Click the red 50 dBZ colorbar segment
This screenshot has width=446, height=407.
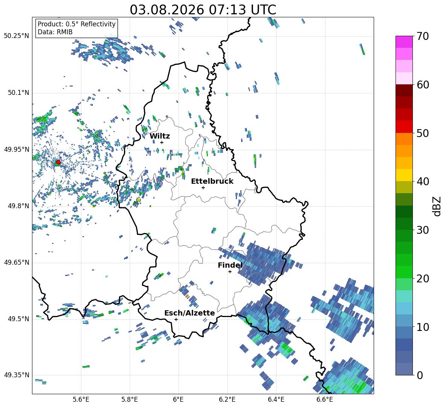click(x=404, y=127)
